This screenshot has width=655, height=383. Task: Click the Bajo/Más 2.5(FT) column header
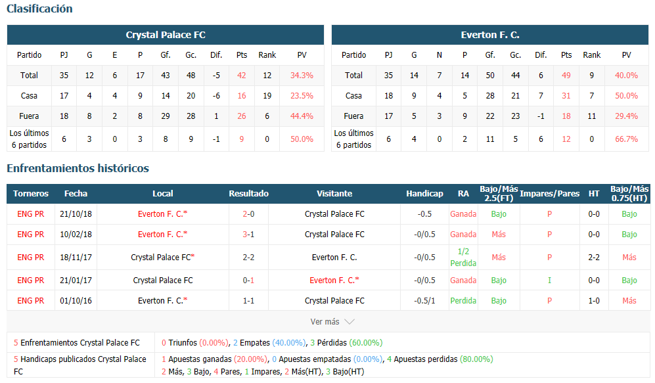499,193
